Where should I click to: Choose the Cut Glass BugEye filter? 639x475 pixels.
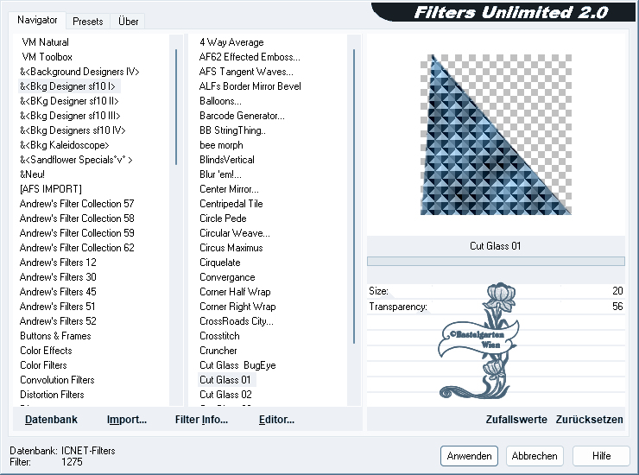[x=237, y=365]
